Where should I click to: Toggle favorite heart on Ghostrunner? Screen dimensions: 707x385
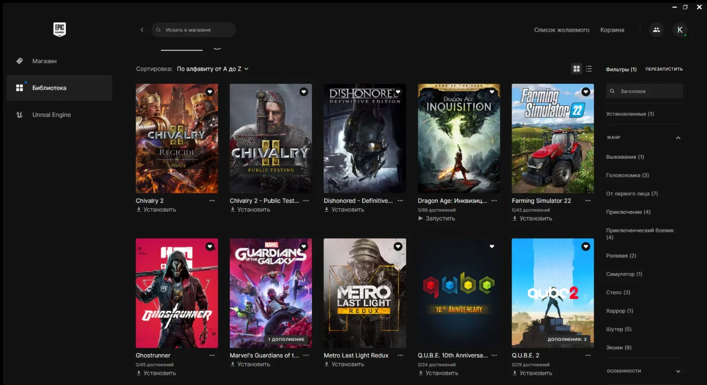click(210, 247)
